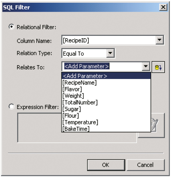The height and width of the screenshot is (177, 171).
Task: Click the database parameter icon beside Relates To
Action: click(x=158, y=67)
